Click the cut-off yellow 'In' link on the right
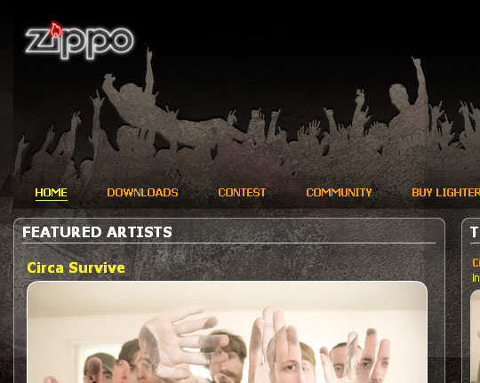Screen dimensions: 480x383 [x=476, y=278]
